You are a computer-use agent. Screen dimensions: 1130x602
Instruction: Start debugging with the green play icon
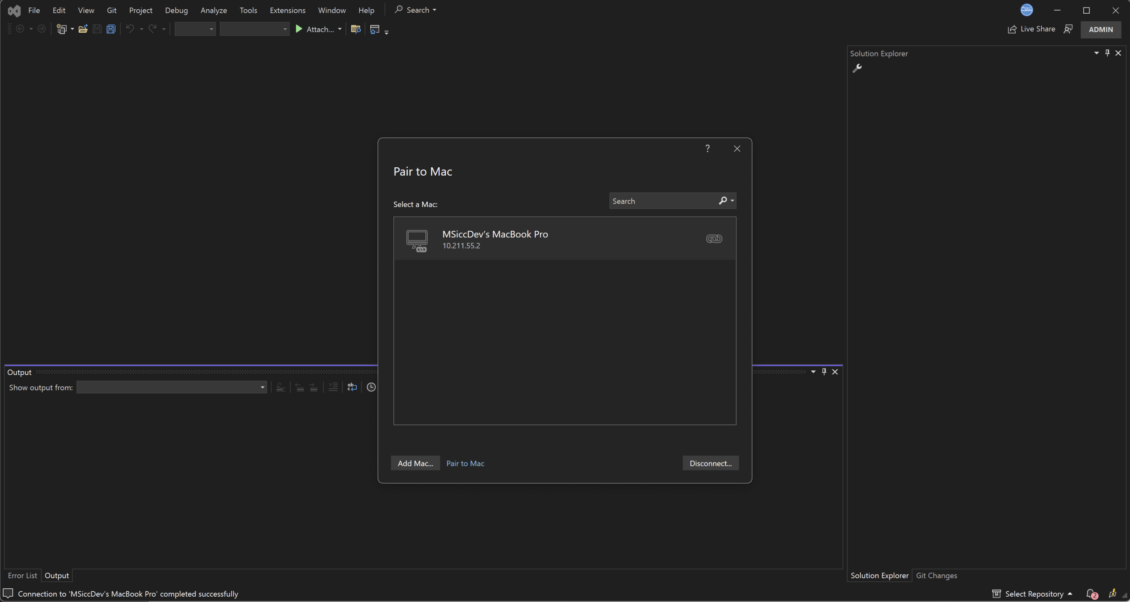(x=299, y=29)
